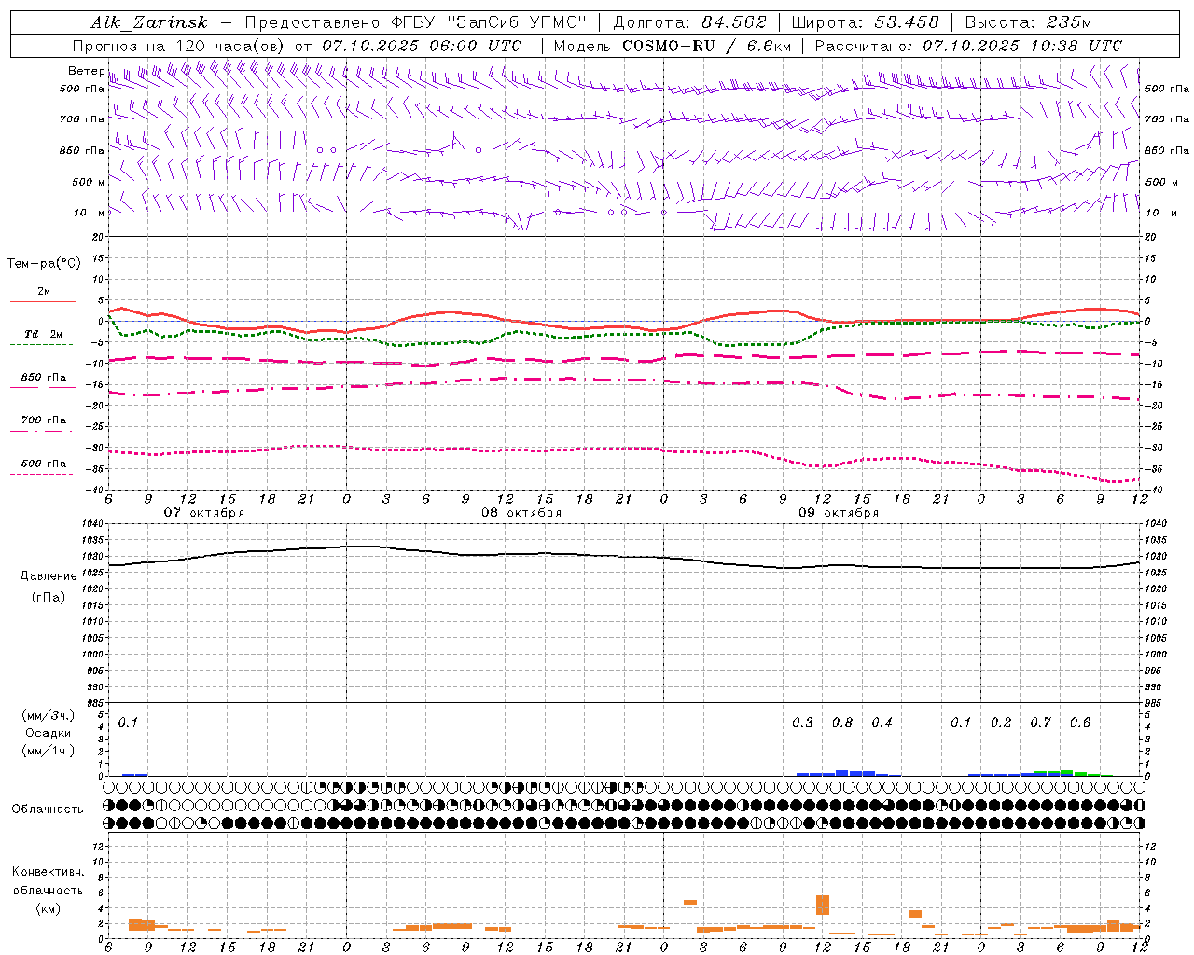Viewport: 1194px width, 955px height.
Task: Click the 0.7 precipitation value
Action: point(1041,723)
